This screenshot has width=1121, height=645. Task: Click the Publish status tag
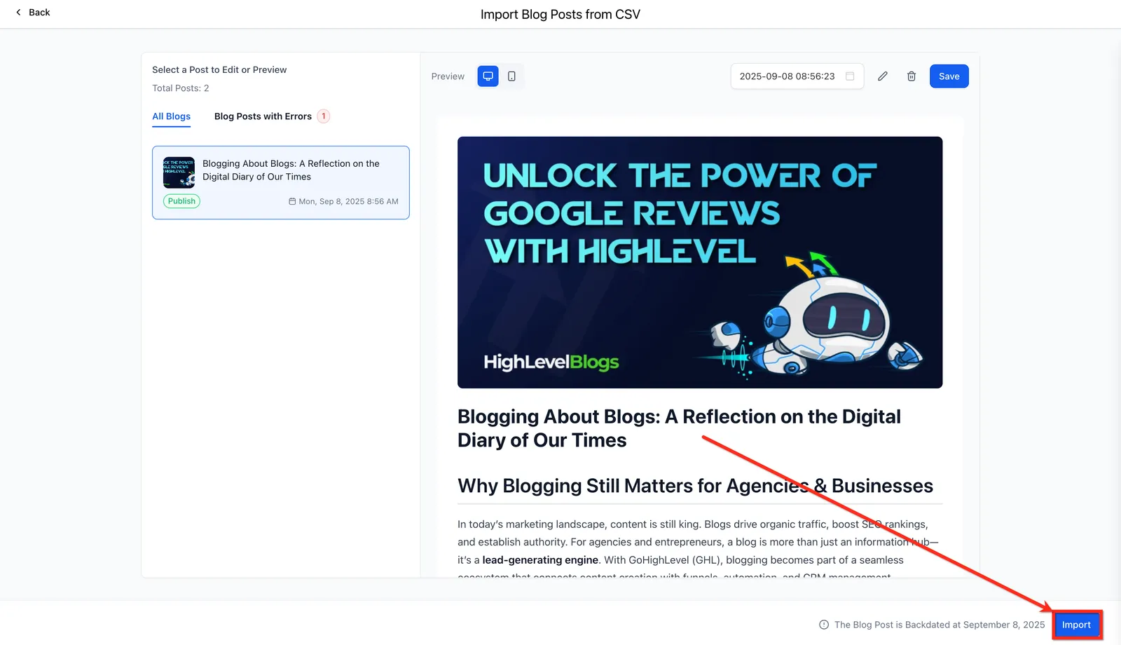(x=181, y=201)
